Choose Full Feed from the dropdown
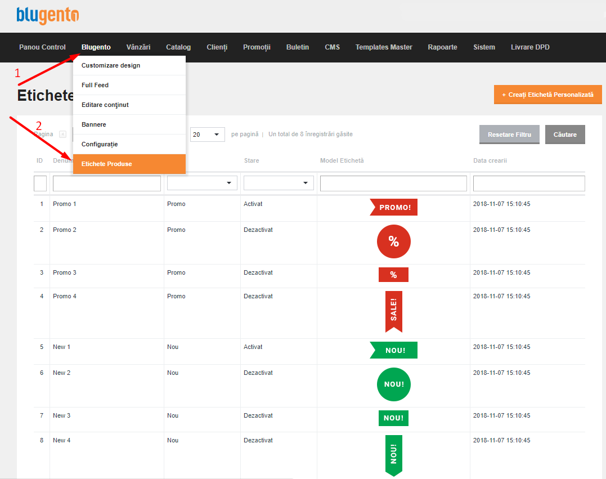This screenshot has height=479, width=606. tap(129, 85)
